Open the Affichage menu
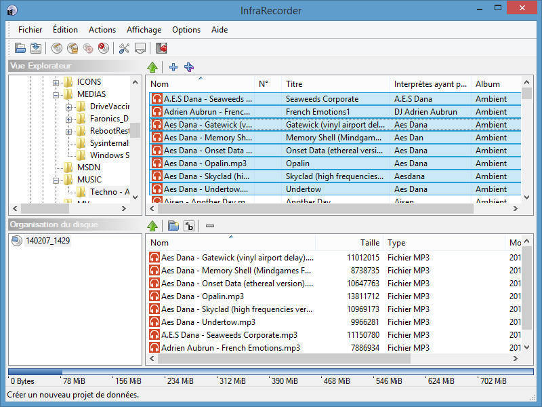This screenshot has height=407, width=542. tap(144, 30)
